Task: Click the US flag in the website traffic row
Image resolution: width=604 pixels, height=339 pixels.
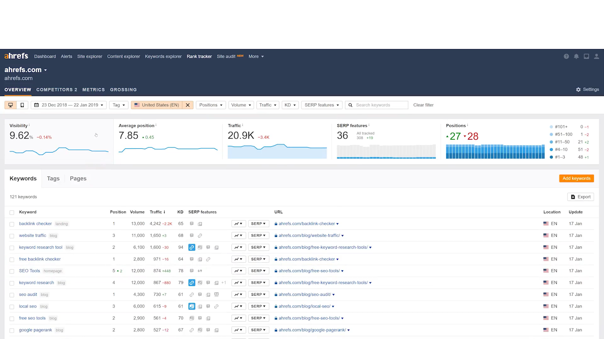Action: tap(546, 235)
